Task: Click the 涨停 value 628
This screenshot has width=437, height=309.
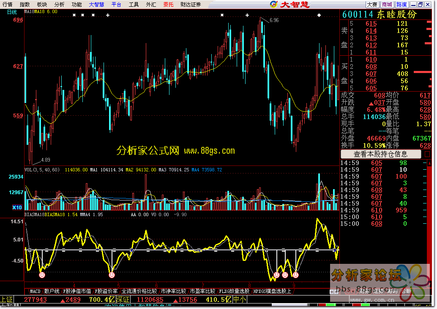Action: [425, 146]
